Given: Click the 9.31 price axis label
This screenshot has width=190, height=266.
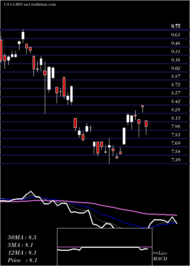Looking at the screenshot, I should (176, 52).
